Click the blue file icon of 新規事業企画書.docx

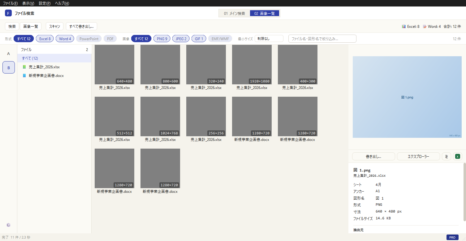24,75
